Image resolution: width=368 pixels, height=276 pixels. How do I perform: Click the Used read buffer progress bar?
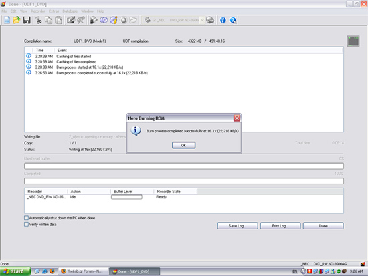tap(184, 166)
